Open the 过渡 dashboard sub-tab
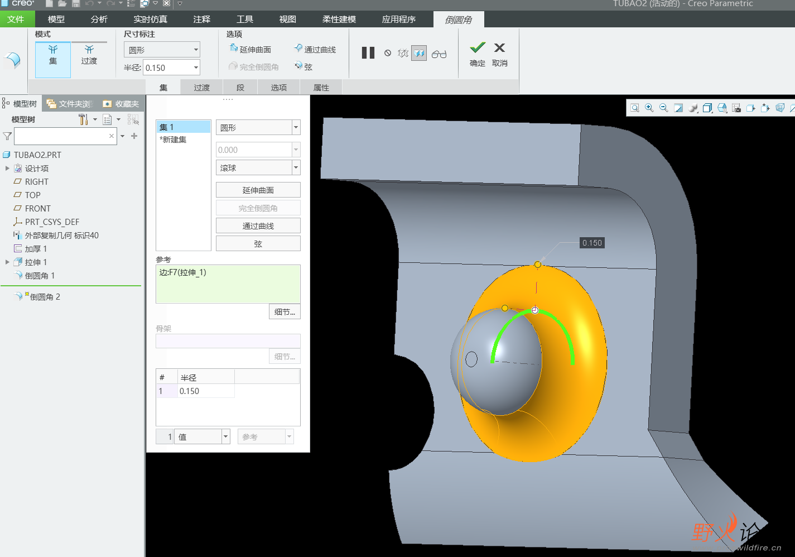The image size is (795, 557). [x=202, y=87]
